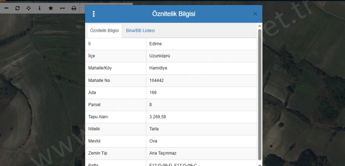The width and height of the screenshot is (345, 166).
Task: Switch to the Bina/BB Listesi tab
Action: 140,31
